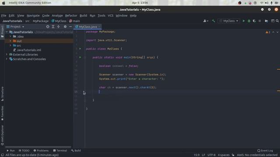Click the grey Stop square icon
Image resolution: width=280 pixels, height=157 pixels.
259,21
